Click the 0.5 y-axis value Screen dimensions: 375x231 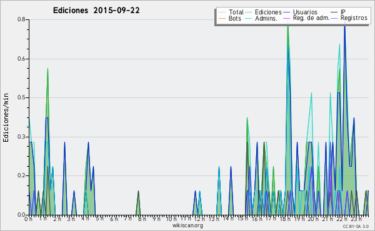click(x=21, y=97)
